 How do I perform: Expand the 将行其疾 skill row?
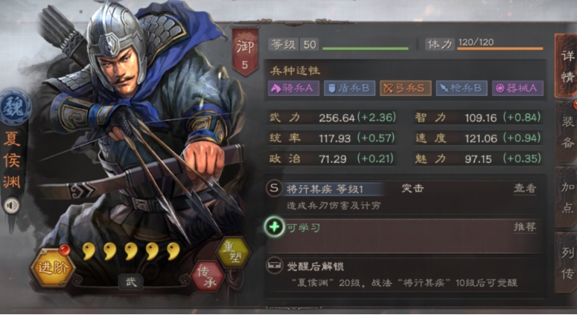[x=404, y=197]
